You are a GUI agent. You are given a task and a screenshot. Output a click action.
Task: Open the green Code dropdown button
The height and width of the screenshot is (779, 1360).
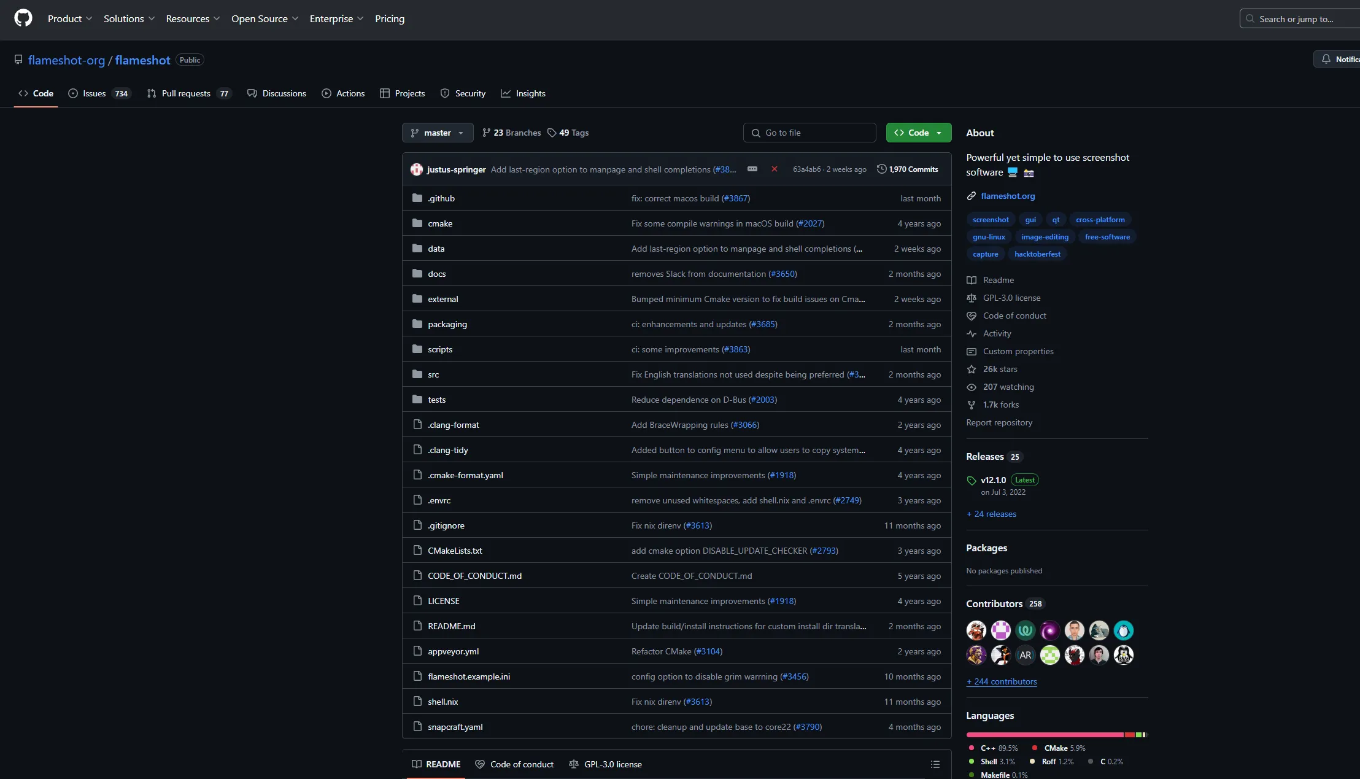[x=919, y=133]
